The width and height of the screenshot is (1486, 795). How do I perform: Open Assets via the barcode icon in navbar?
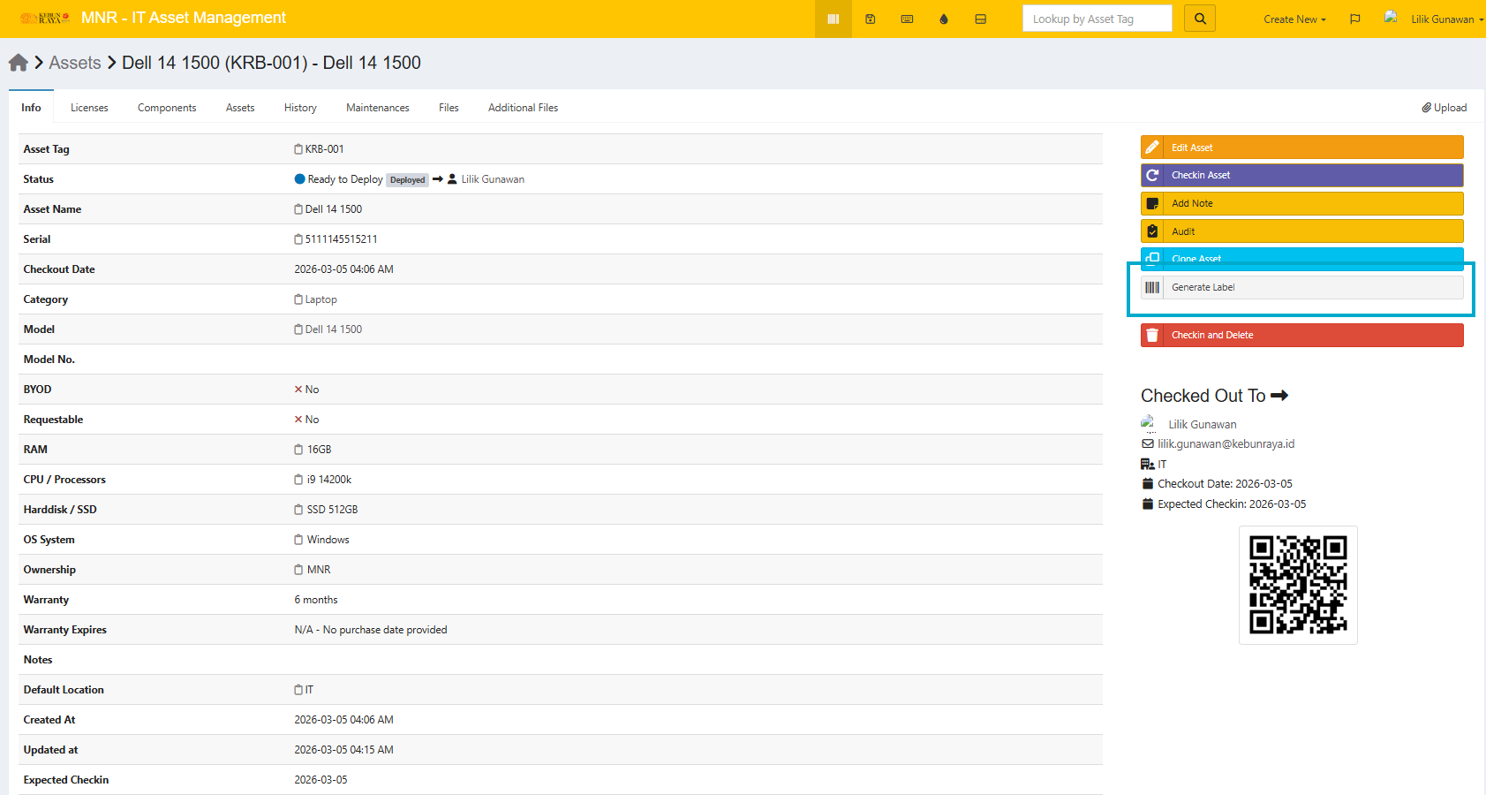tap(833, 19)
